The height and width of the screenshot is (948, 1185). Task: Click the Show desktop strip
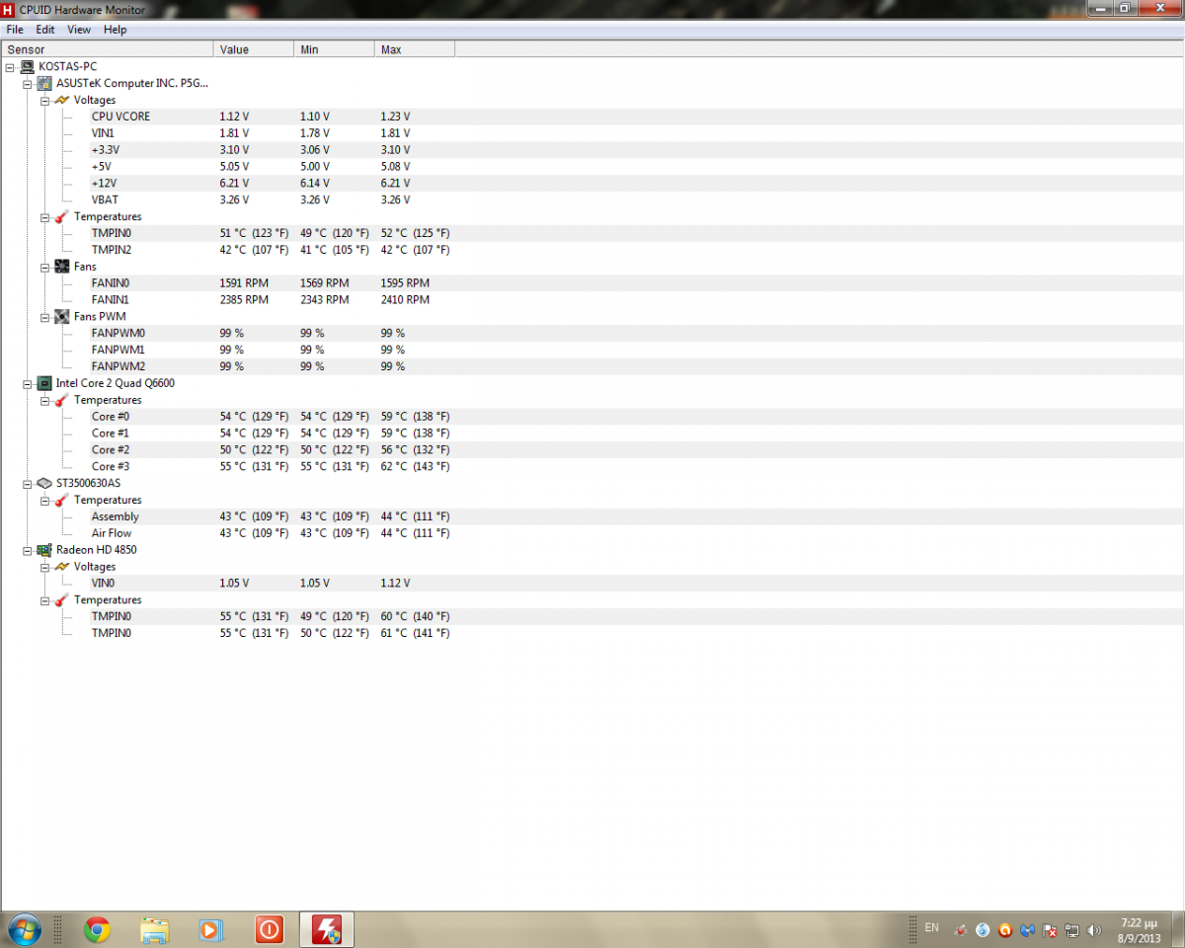[x=1177, y=929]
